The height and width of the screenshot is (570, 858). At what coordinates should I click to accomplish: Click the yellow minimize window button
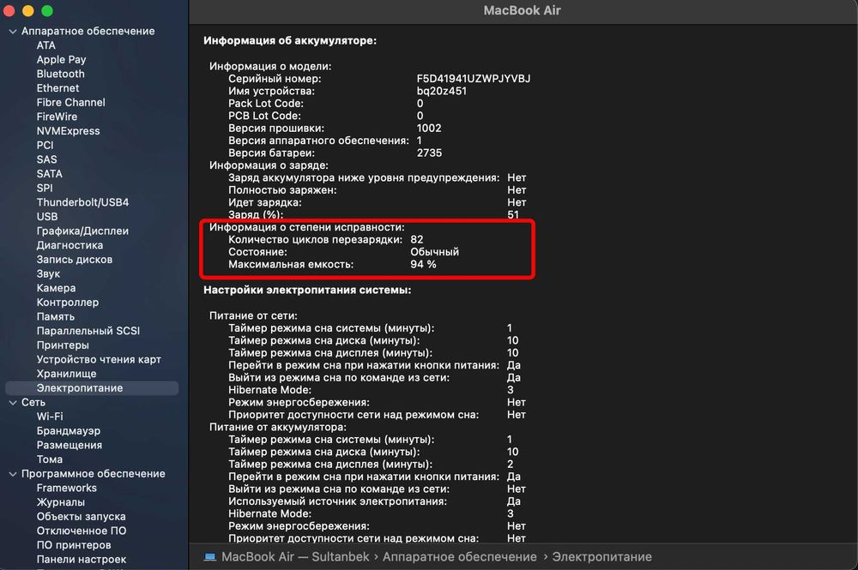(28, 11)
